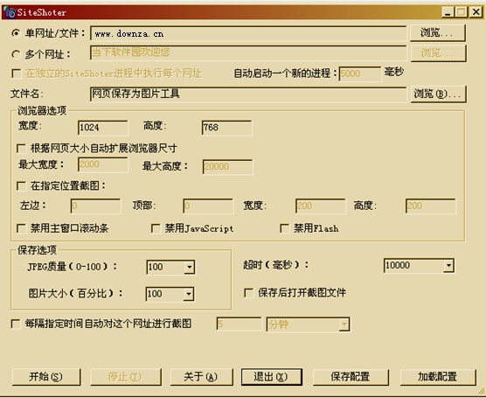
Task: Click the resize grip at window corner
Action: click(x=481, y=392)
